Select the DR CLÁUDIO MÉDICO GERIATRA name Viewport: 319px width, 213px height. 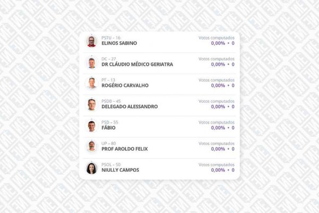pyautogui.click(x=137, y=64)
